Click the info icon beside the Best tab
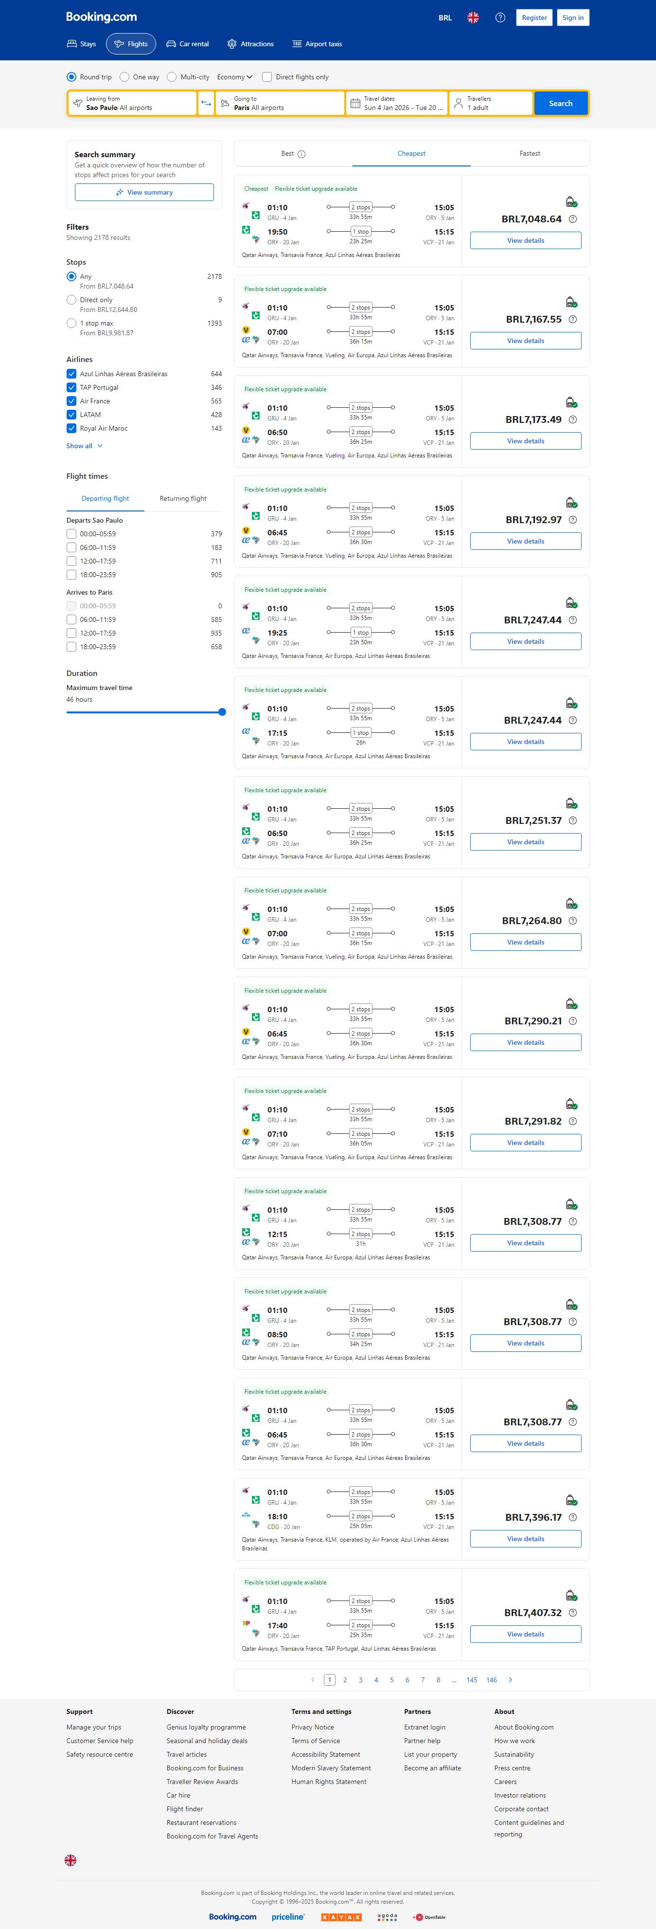The width and height of the screenshot is (656, 1929). 301,154
